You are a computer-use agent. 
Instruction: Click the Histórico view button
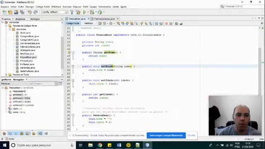point(88,23)
